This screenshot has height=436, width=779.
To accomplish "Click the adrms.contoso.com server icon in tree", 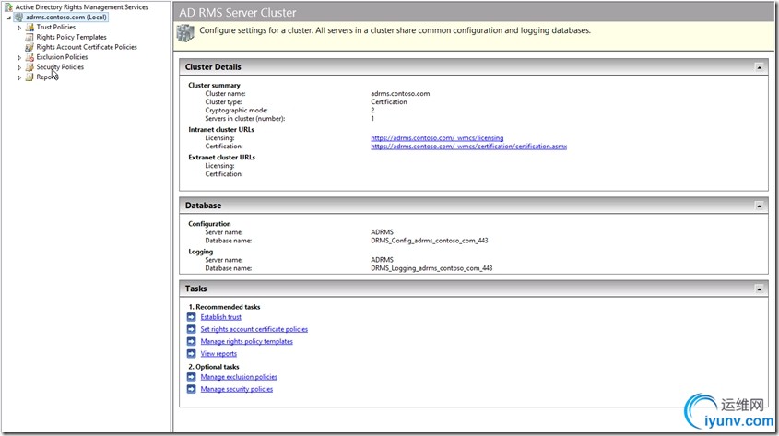I will coord(18,18).
